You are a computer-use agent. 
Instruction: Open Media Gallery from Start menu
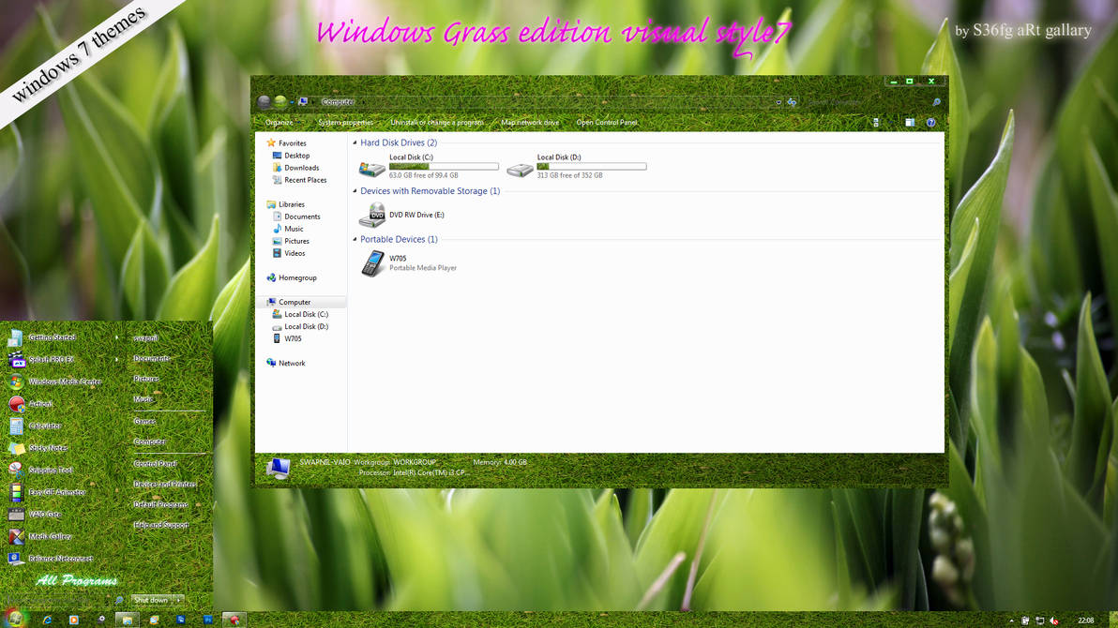tap(50, 538)
